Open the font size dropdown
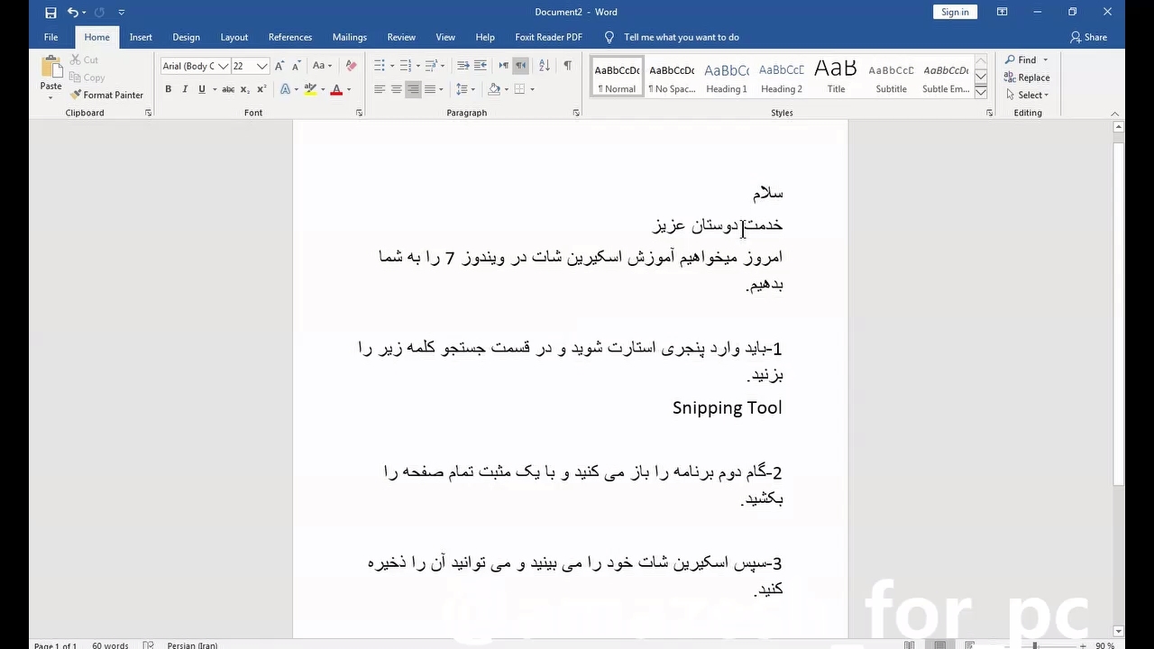The height and width of the screenshot is (649, 1154). 261,66
